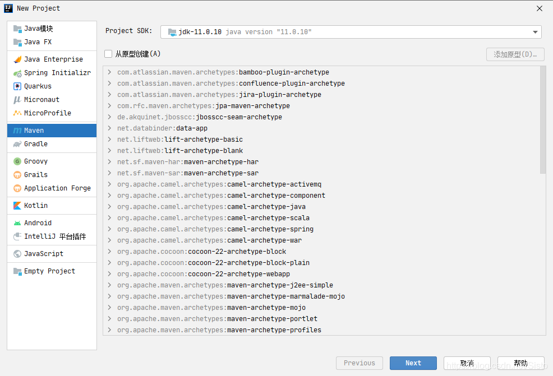Expand the maven-archetype-mojo node

pos(109,308)
